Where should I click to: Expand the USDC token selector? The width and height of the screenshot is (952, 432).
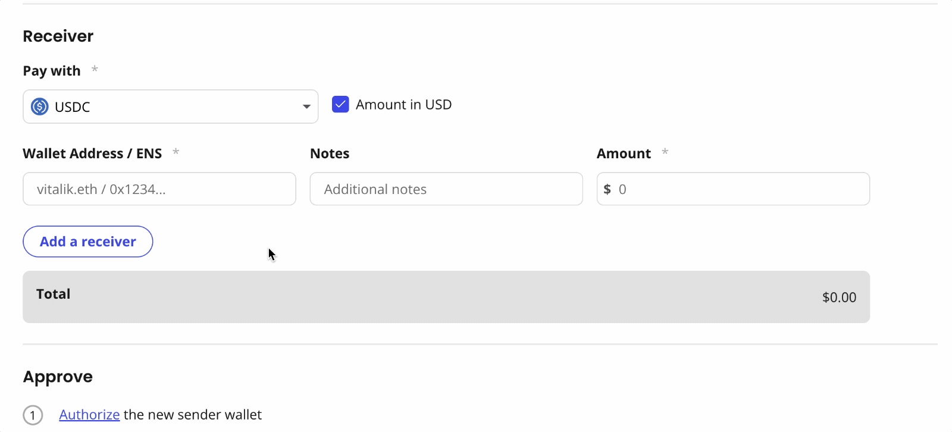[170, 107]
